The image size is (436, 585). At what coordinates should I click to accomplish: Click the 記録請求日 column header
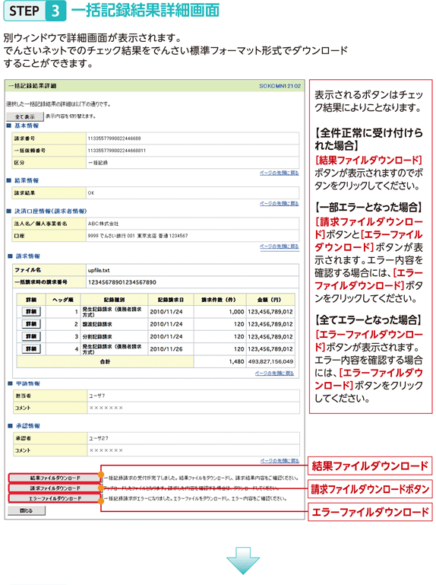[x=170, y=300]
